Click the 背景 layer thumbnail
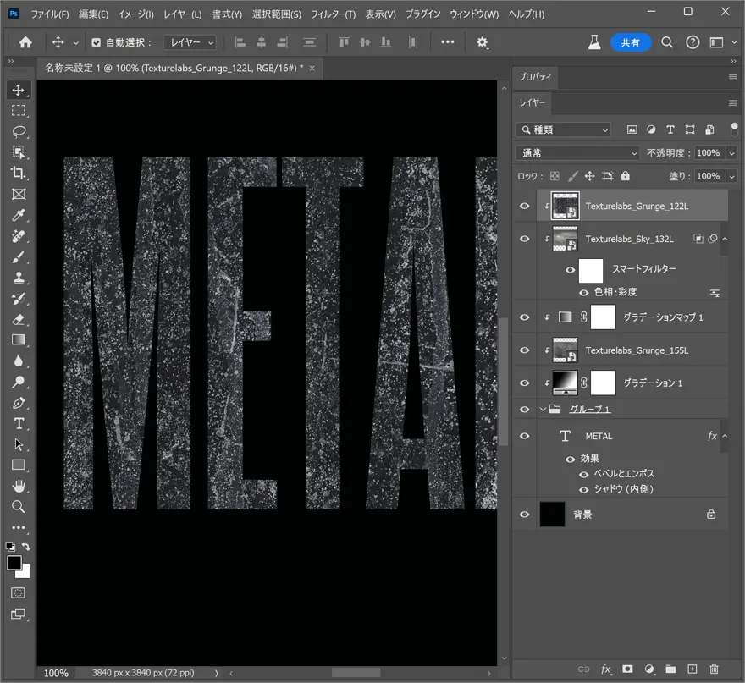 pyautogui.click(x=553, y=515)
